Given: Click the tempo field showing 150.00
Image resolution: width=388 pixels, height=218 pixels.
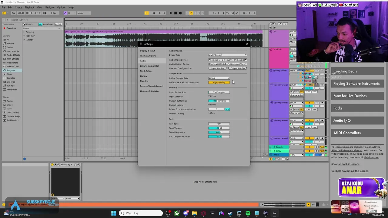Looking at the screenshot, I should [x=21, y=13].
